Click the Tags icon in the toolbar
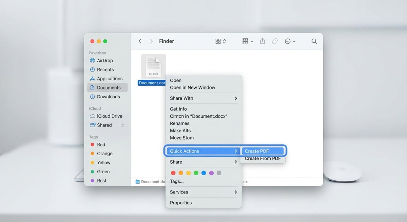 (x=274, y=41)
